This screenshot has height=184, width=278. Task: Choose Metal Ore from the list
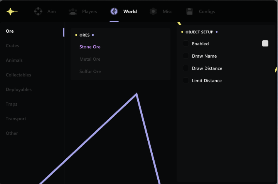[90, 59]
